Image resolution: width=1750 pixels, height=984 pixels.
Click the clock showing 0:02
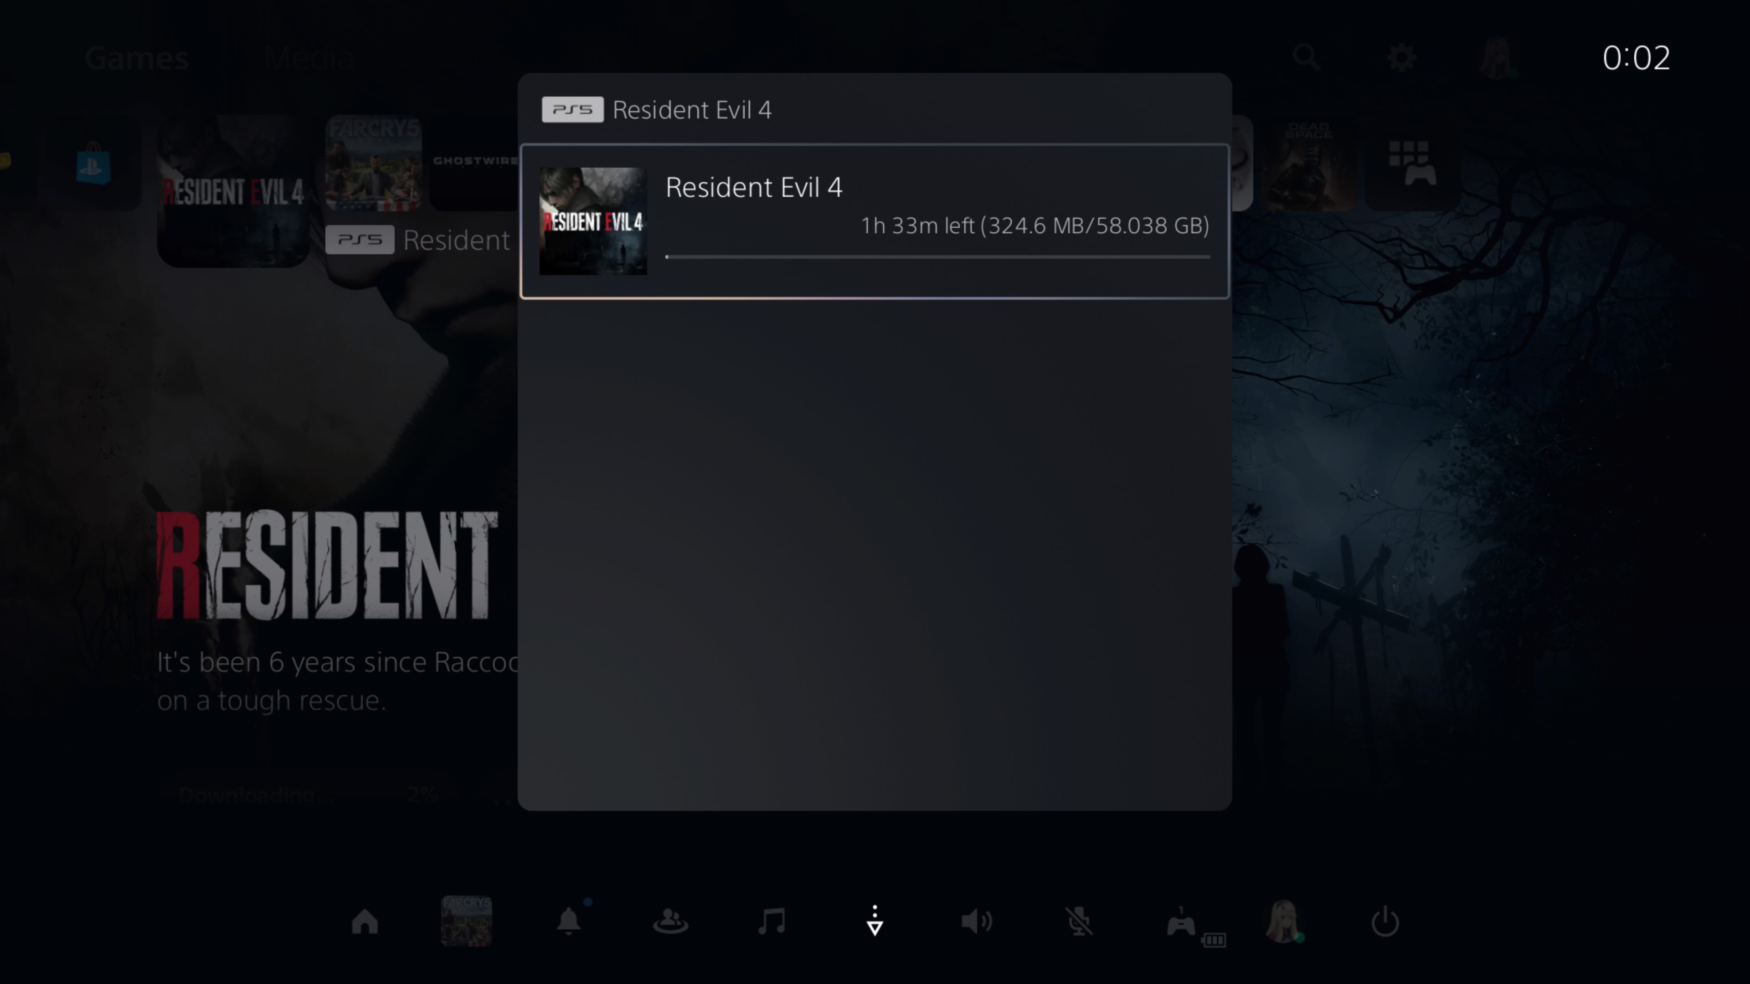[1636, 58]
